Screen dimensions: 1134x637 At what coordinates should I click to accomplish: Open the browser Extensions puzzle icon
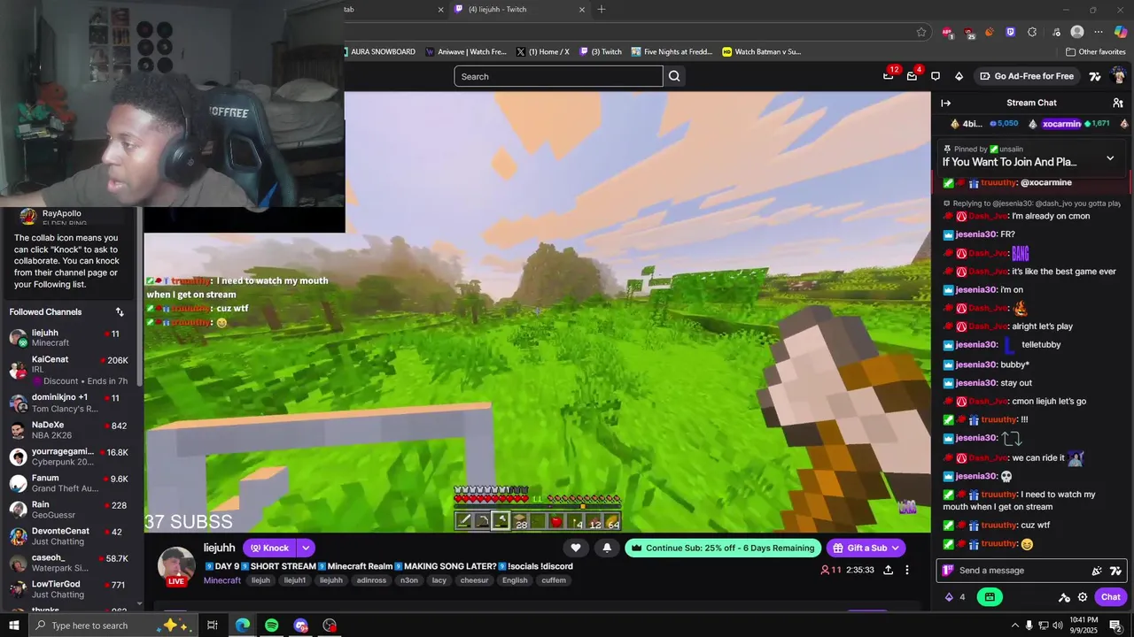(x=1032, y=32)
